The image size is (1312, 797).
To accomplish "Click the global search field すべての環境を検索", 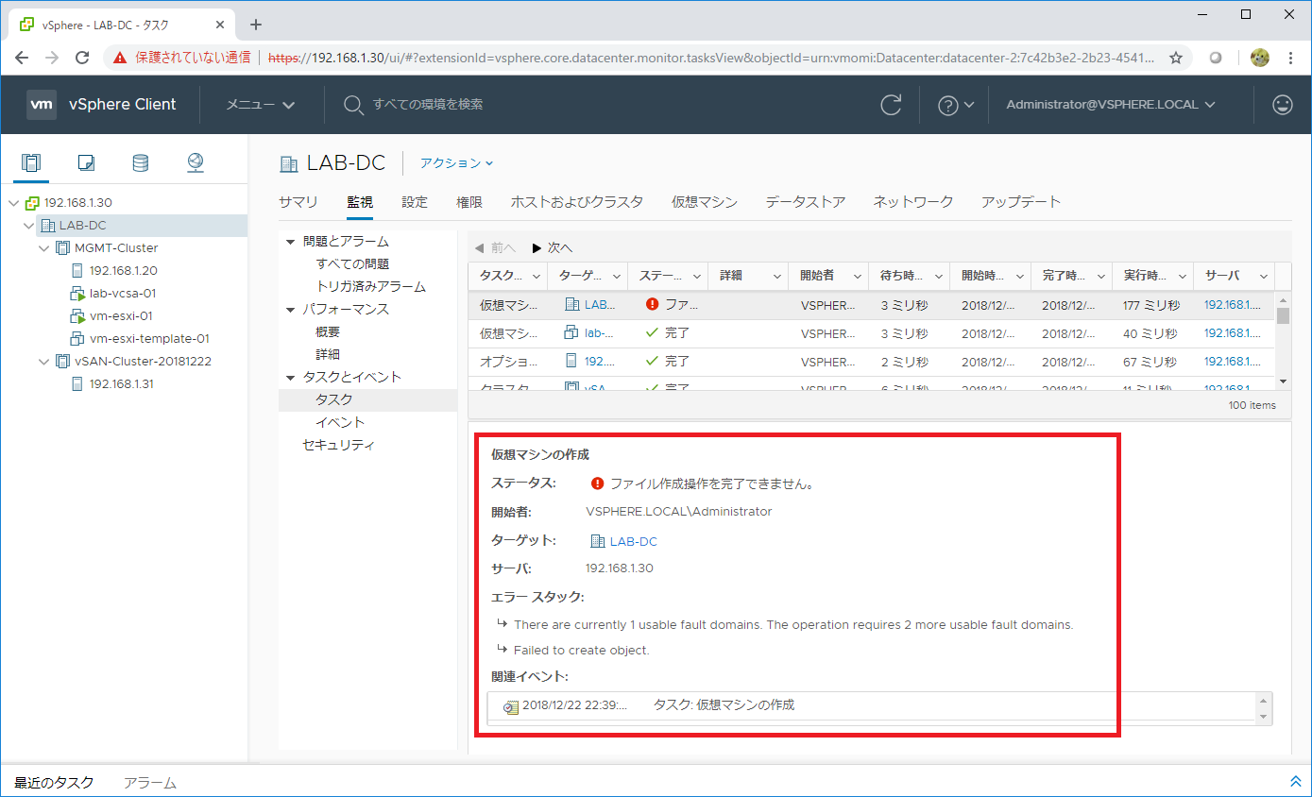I will pyautogui.click(x=428, y=105).
